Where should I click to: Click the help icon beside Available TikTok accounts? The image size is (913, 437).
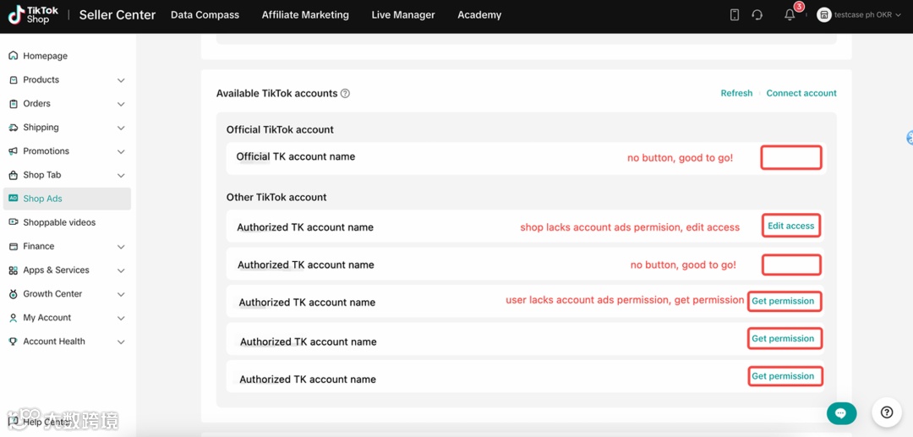(x=345, y=94)
